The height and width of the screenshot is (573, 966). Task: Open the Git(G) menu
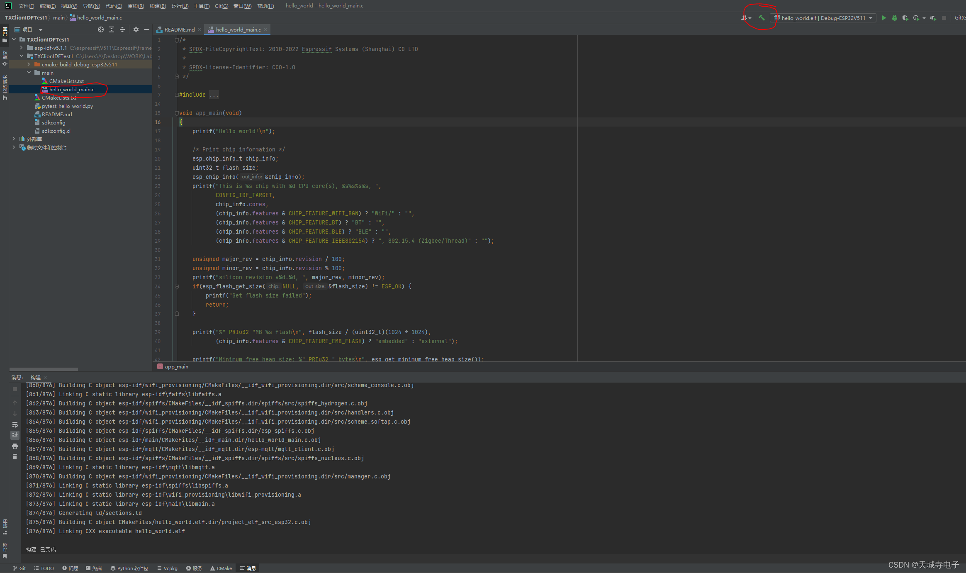pos(221,6)
